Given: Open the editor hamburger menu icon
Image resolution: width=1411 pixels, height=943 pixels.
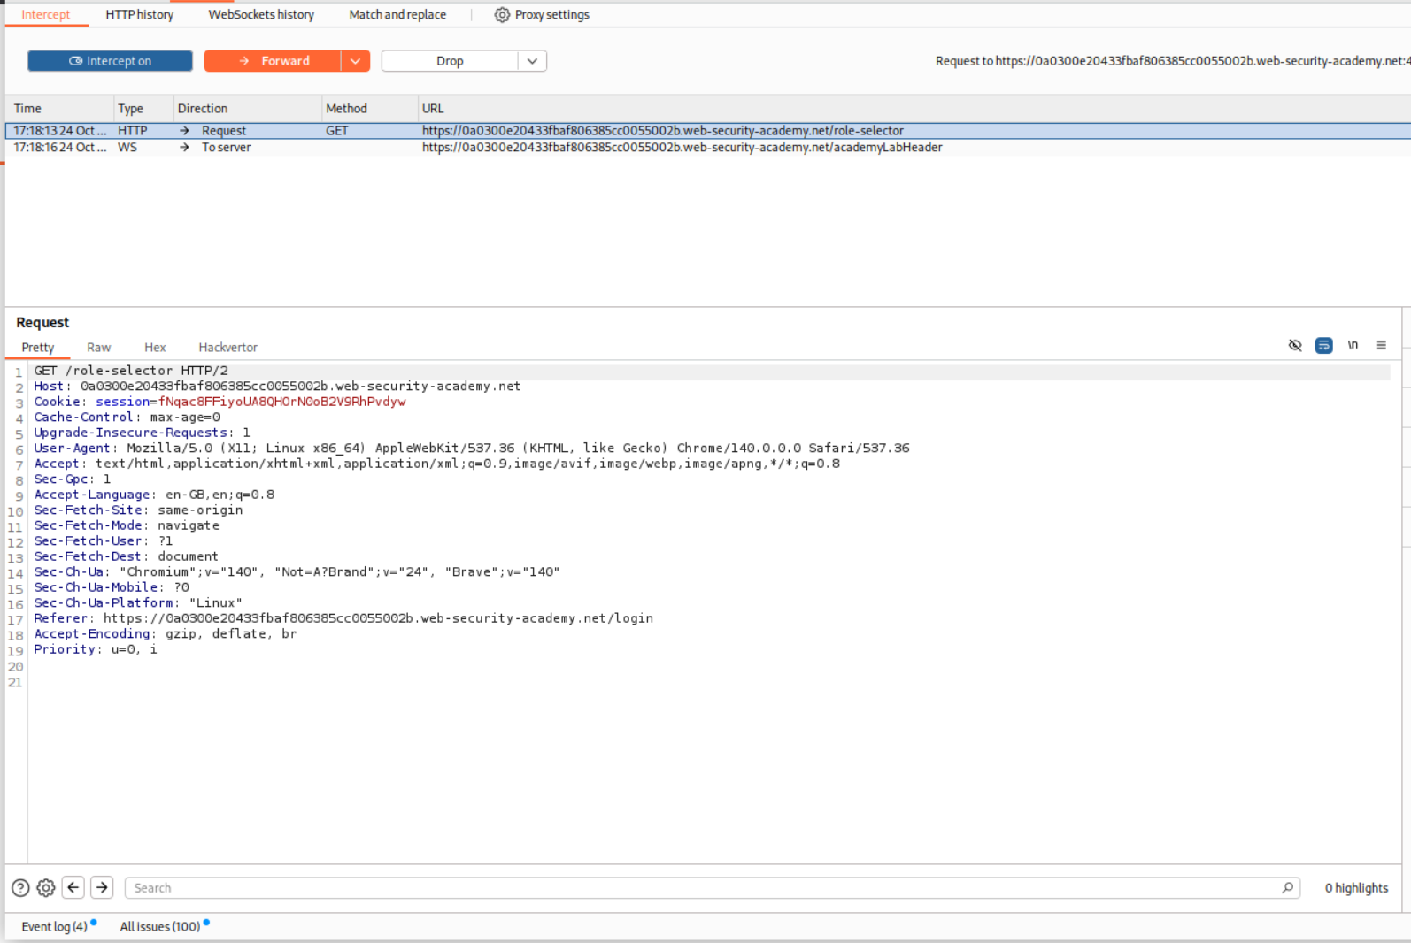Looking at the screenshot, I should 1381,346.
